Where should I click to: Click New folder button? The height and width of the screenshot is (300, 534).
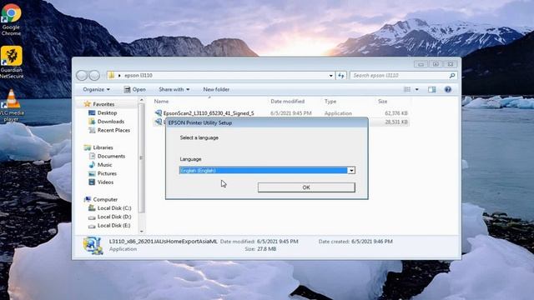pos(216,89)
